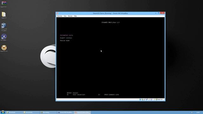Click the mouse integration status icon
Screen dimensions: 203x114
click(x=154, y=99)
